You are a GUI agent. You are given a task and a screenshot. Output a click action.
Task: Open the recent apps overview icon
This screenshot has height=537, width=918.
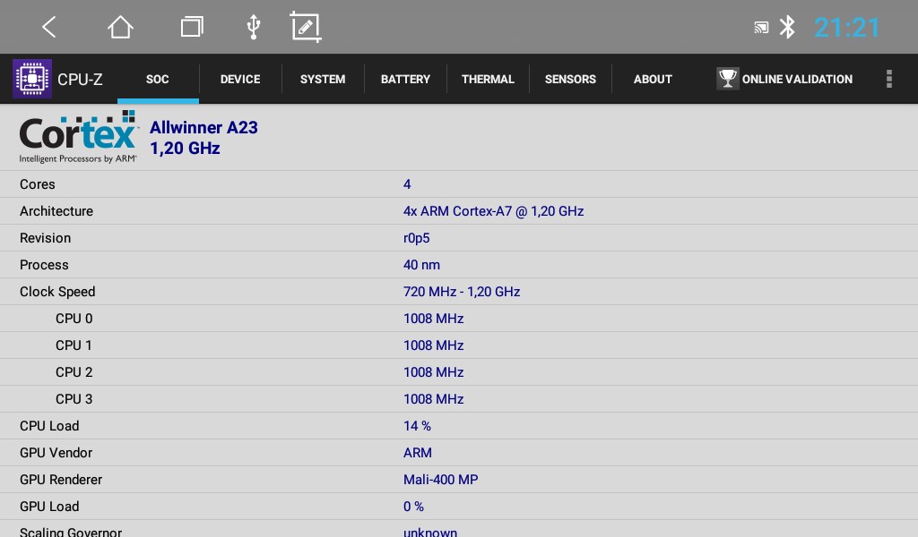pyautogui.click(x=192, y=27)
